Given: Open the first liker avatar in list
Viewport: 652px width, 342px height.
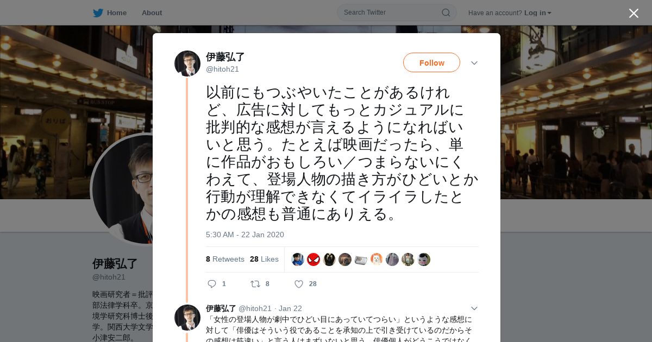Looking at the screenshot, I should (298, 259).
